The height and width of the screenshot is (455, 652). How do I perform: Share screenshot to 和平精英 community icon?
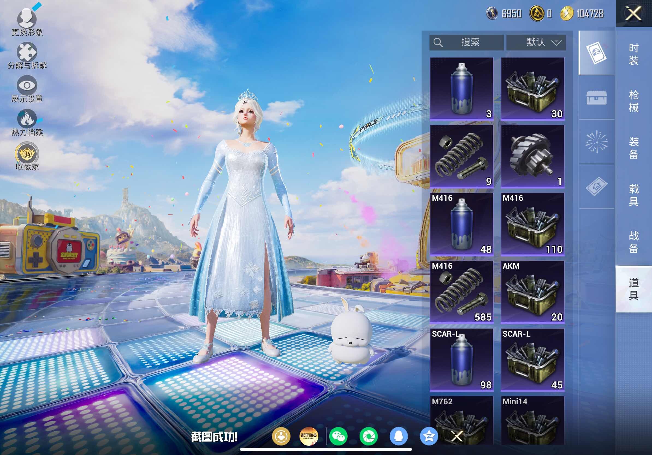(309, 436)
